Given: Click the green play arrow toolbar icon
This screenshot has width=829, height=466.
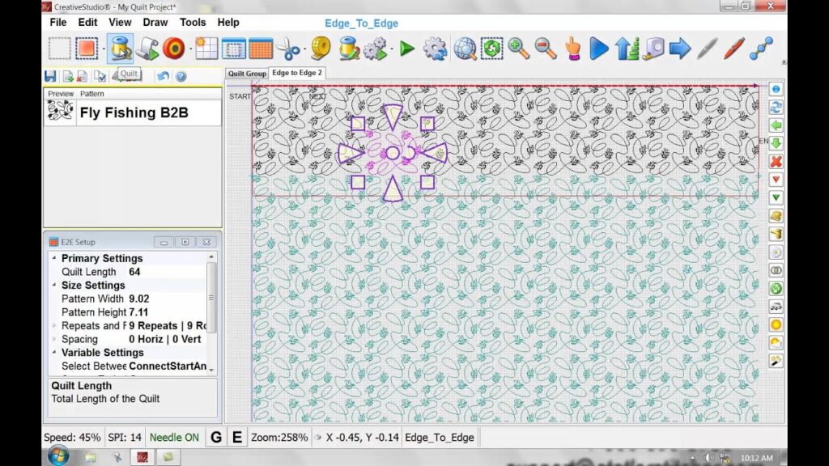Looking at the screenshot, I should 408,48.
